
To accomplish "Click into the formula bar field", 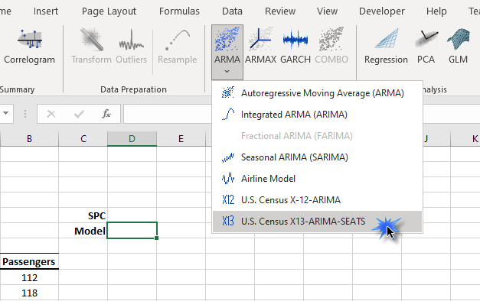I will point(168,114).
